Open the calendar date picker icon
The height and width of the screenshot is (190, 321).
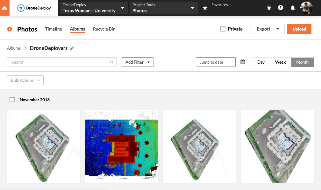(x=243, y=62)
